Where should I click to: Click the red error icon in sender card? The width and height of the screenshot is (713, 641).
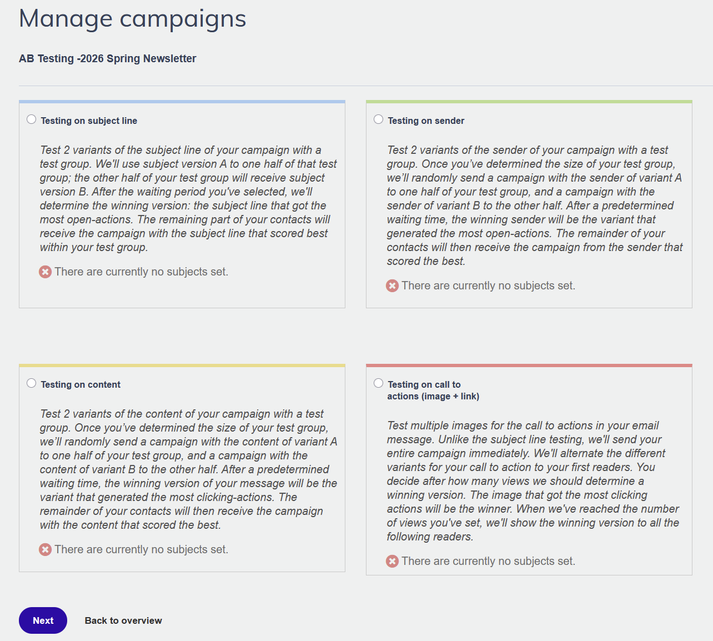(393, 286)
